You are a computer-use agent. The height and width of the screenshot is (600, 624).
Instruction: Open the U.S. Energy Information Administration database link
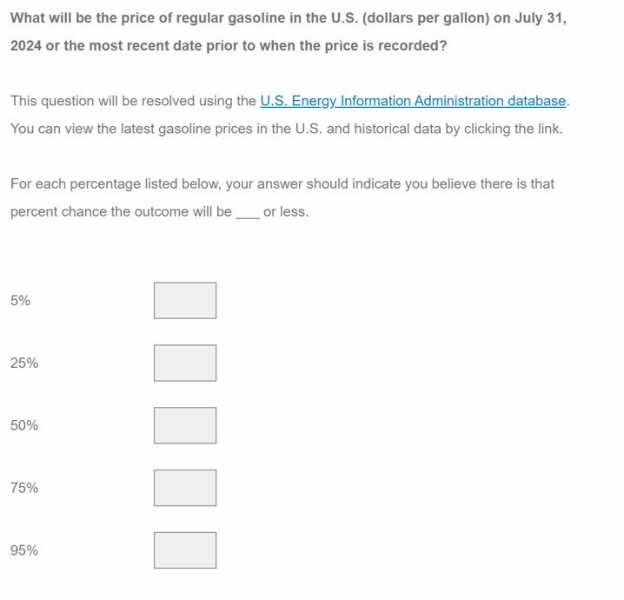(x=414, y=101)
